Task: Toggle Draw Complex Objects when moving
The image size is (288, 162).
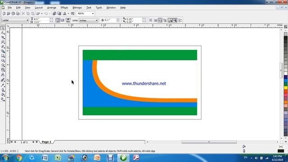Action: tap(170, 20)
